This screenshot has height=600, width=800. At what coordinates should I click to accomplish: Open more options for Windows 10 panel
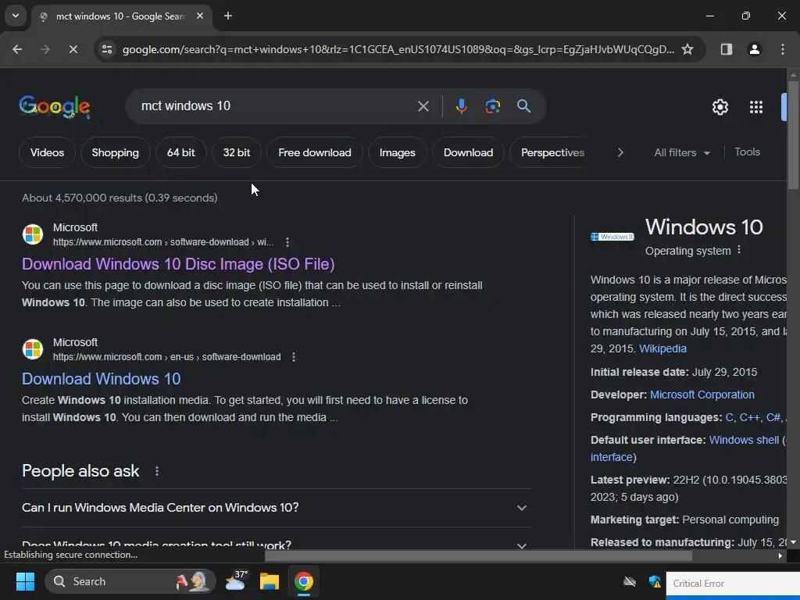[x=739, y=250]
